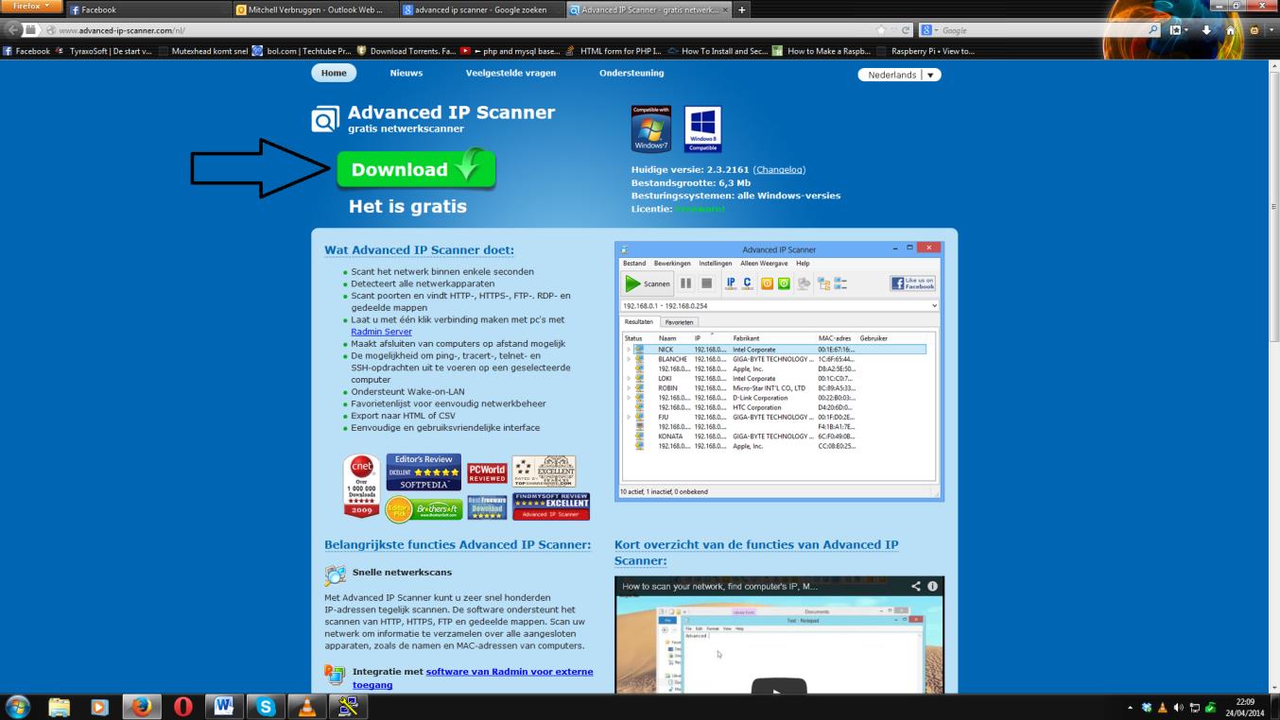The image size is (1280, 720).
Task: Click the magnifier in the search box
Action: 1153,30
